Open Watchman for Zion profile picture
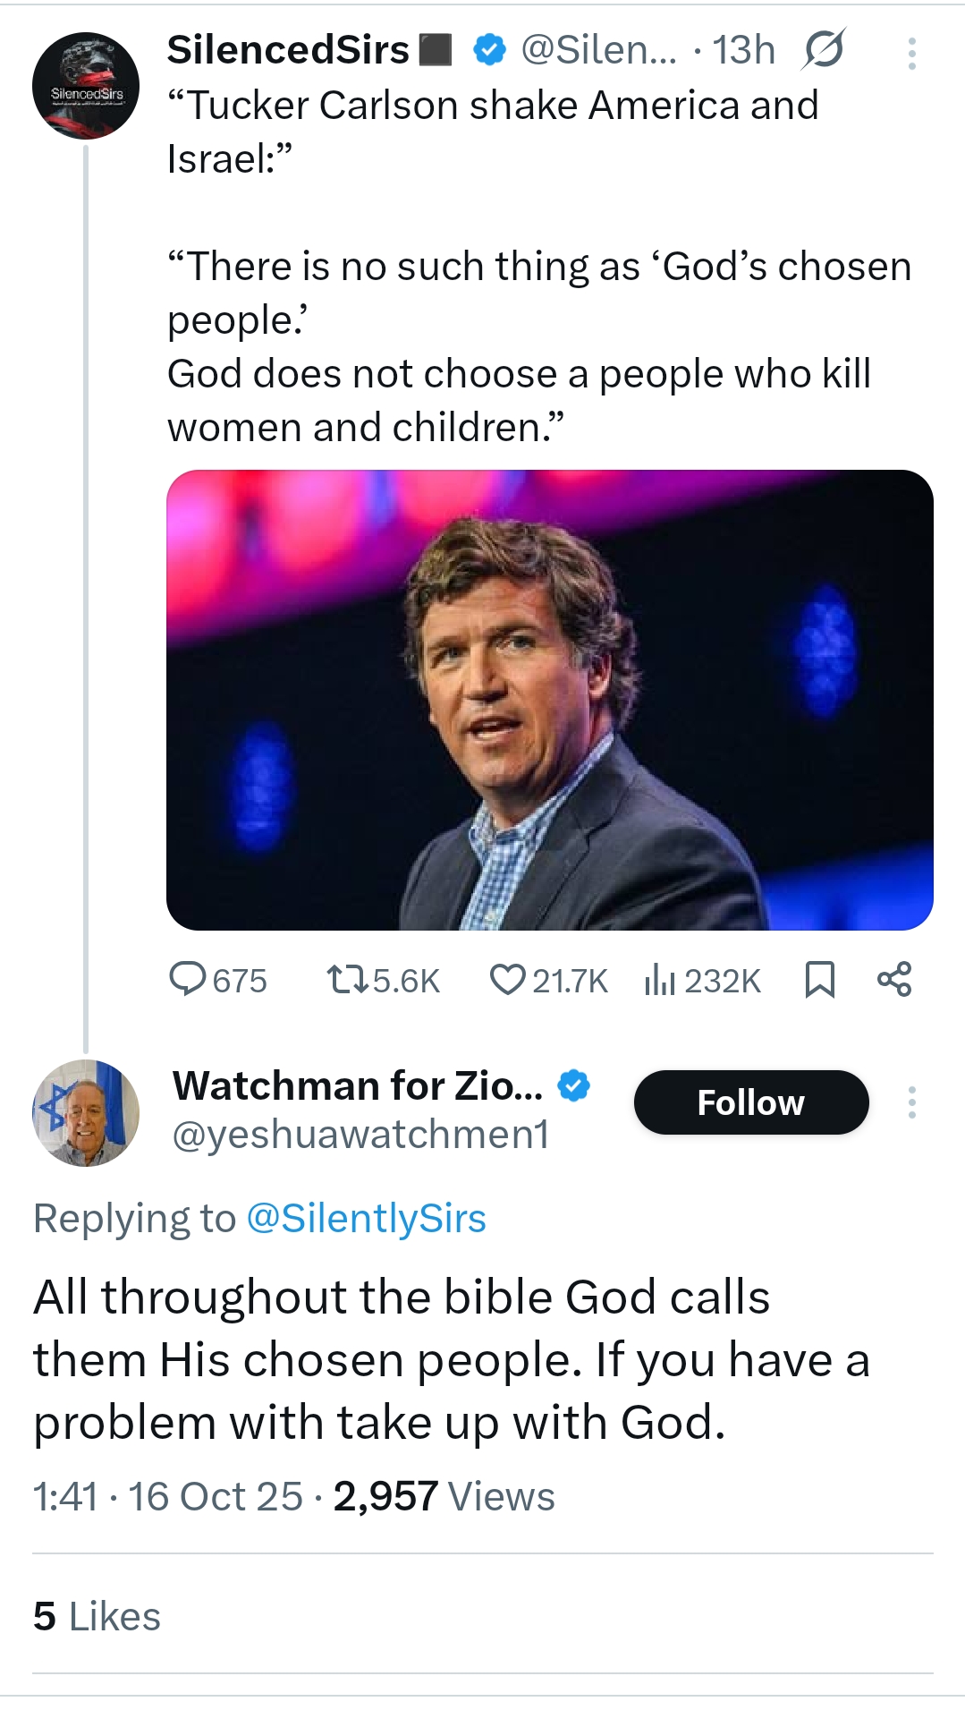The width and height of the screenshot is (965, 1710). [x=86, y=1112]
